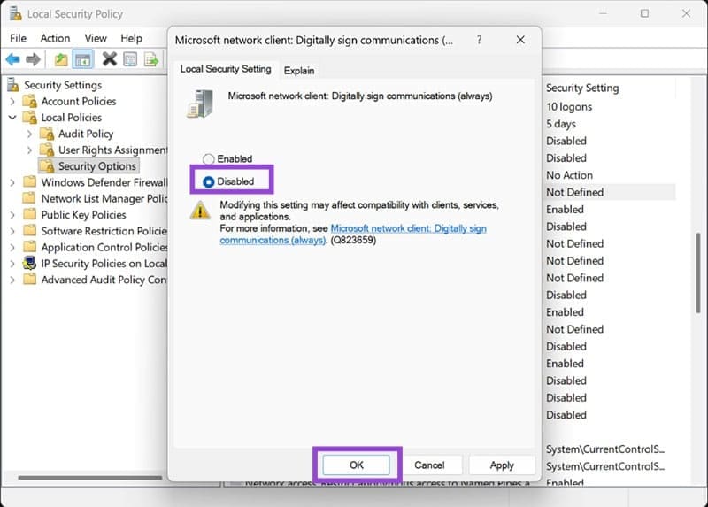This screenshot has width=708, height=507.
Task: Select the 'No Action' setting value
Action: pyautogui.click(x=569, y=175)
